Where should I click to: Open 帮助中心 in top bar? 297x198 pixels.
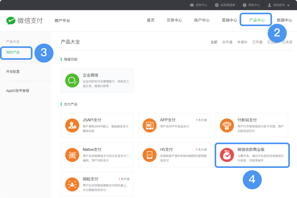click(251, 5)
